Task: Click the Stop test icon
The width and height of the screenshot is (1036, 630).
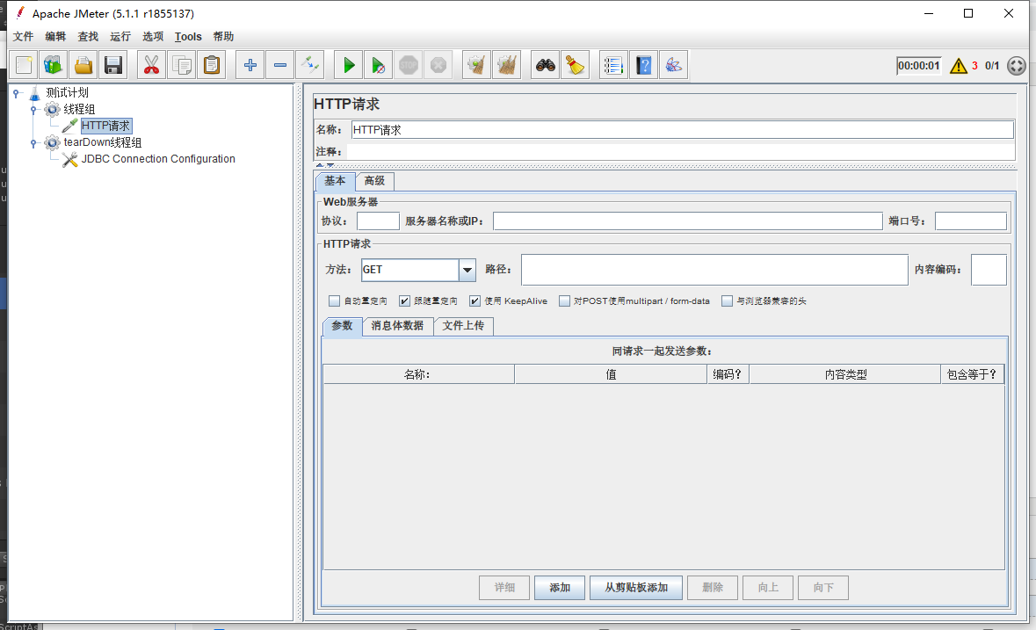Action: (409, 65)
